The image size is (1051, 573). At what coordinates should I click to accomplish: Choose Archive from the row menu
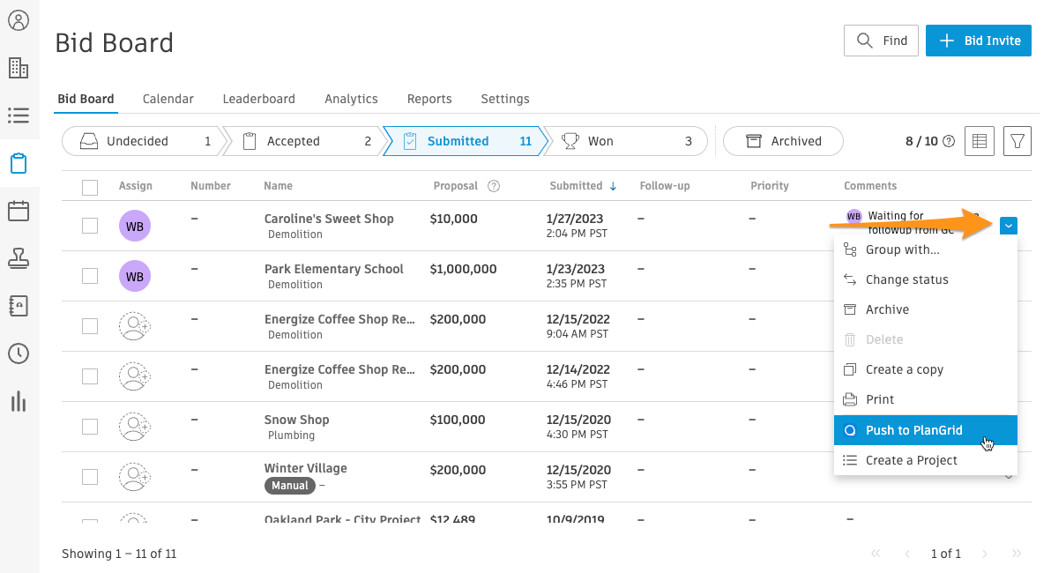pyautogui.click(x=925, y=309)
